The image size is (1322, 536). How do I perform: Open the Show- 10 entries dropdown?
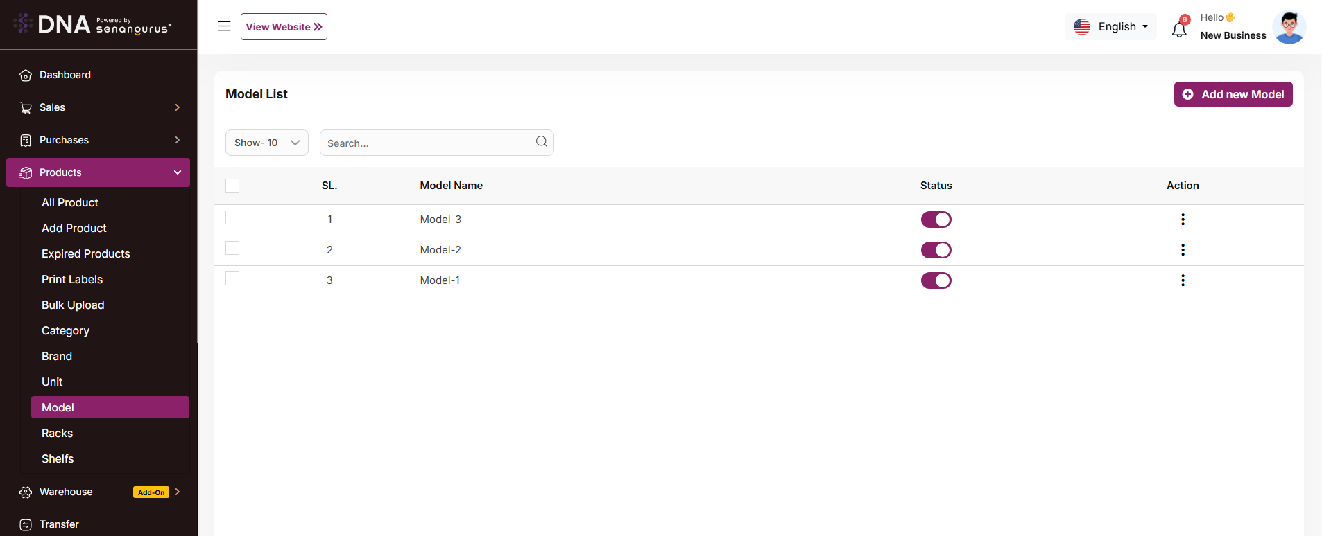click(266, 143)
